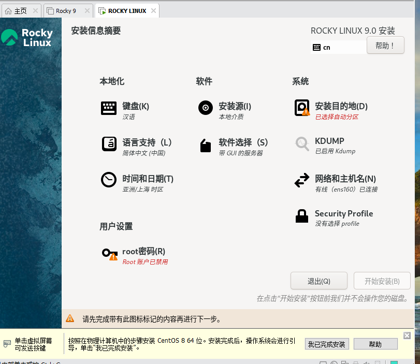This screenshot has height=364, width=420.
Task: Click the 简体中文 (中国) text
Action: 144,153
